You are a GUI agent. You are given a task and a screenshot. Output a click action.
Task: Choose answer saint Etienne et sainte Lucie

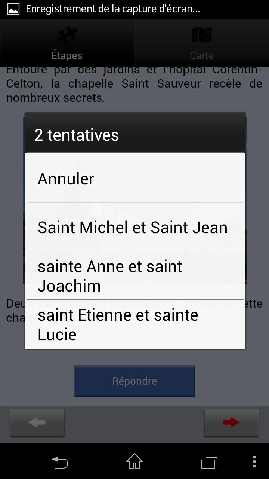(x=134, y=324)
